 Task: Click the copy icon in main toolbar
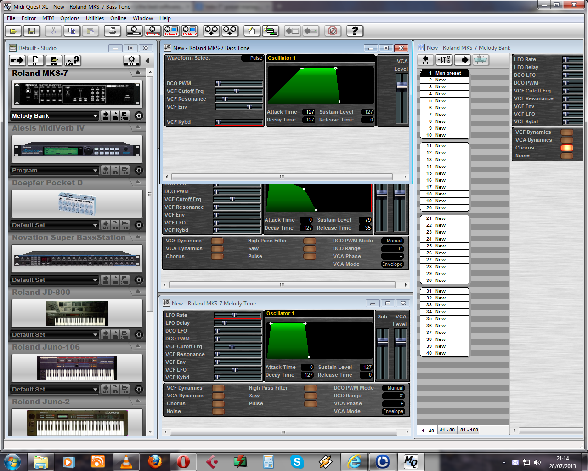click(x=71, y=31)
